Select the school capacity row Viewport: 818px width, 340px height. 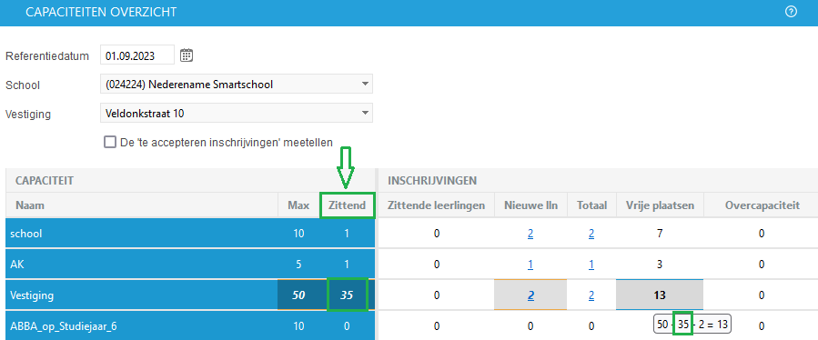coord(190,234)
